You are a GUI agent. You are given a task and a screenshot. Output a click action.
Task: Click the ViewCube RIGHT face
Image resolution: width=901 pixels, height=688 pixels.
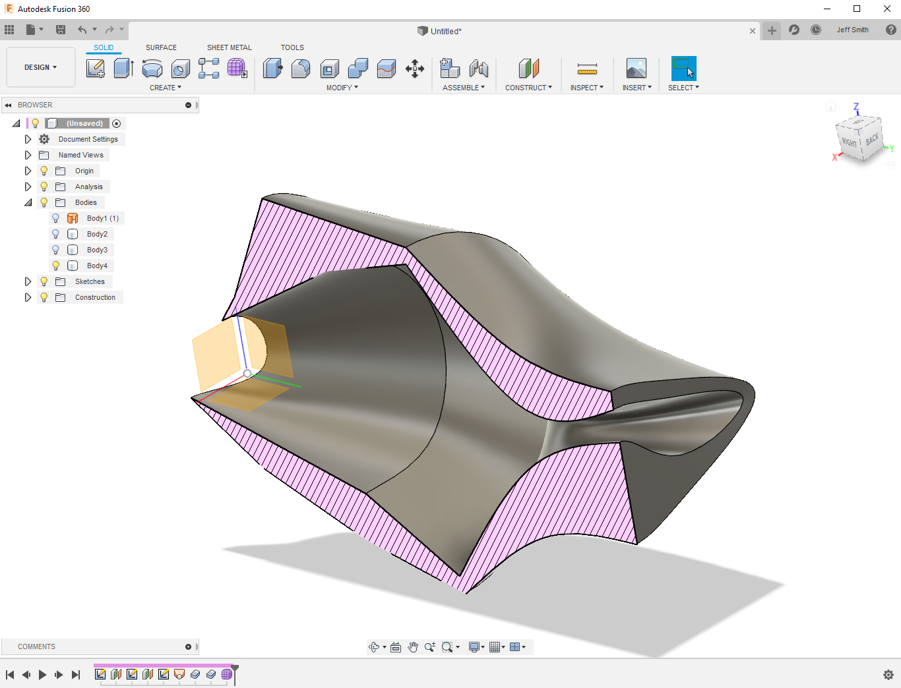(849, 142)
